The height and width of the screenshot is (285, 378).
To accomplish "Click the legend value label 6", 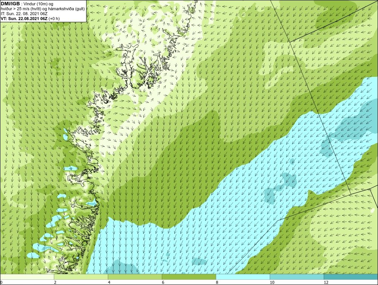I will point(163,282).
